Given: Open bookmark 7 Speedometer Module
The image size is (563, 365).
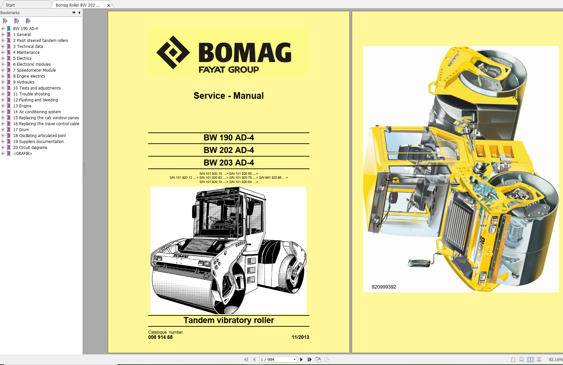Looking at the screenshot, I should (34, 70).
